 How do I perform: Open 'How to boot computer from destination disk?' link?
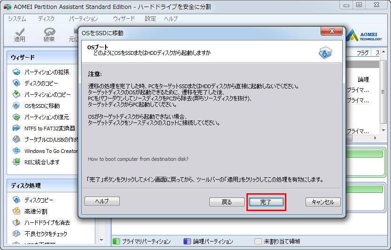[x=138, y=159]
